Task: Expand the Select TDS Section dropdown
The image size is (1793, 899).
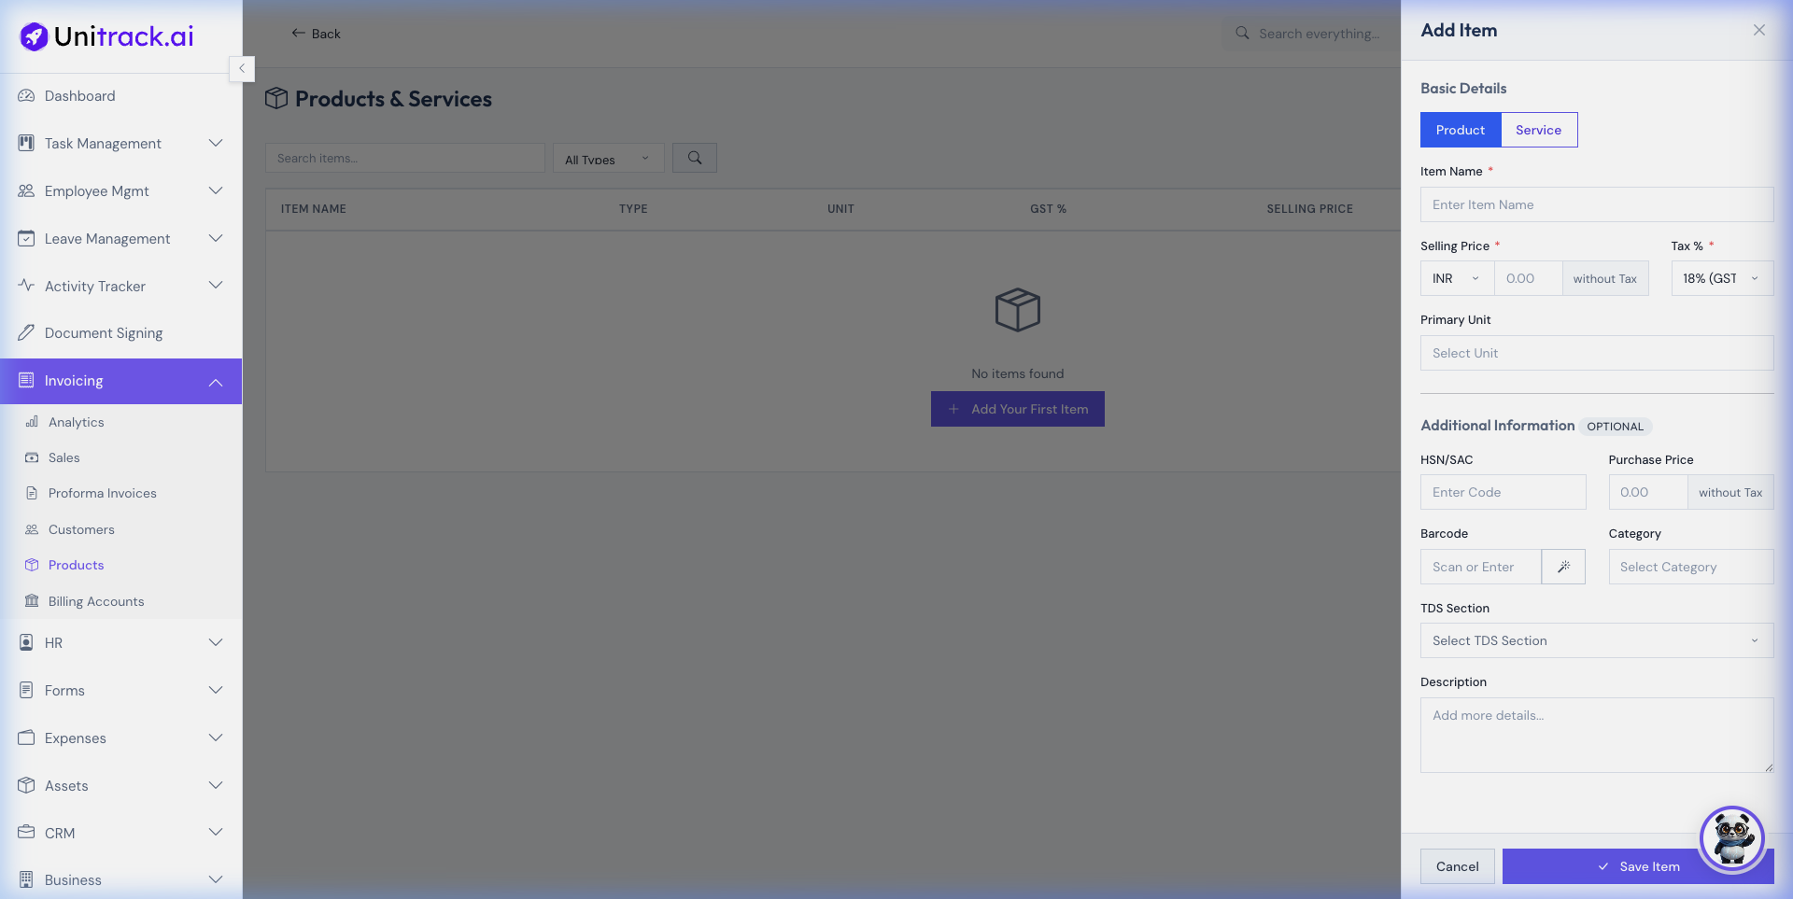Action: (x=1596, y=640)
